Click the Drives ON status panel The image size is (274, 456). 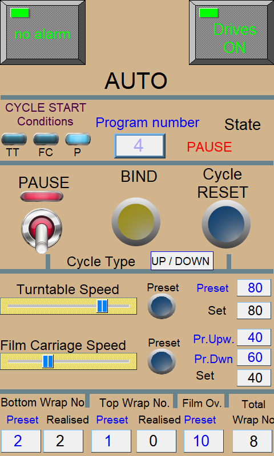pos(232,32)
